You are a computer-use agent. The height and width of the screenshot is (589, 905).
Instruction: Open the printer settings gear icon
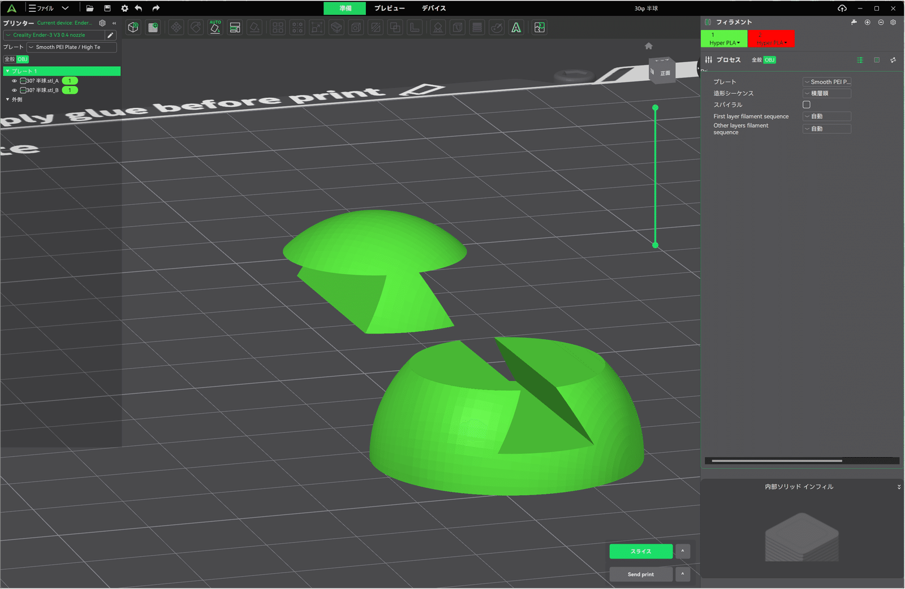[x=102, y=23]
